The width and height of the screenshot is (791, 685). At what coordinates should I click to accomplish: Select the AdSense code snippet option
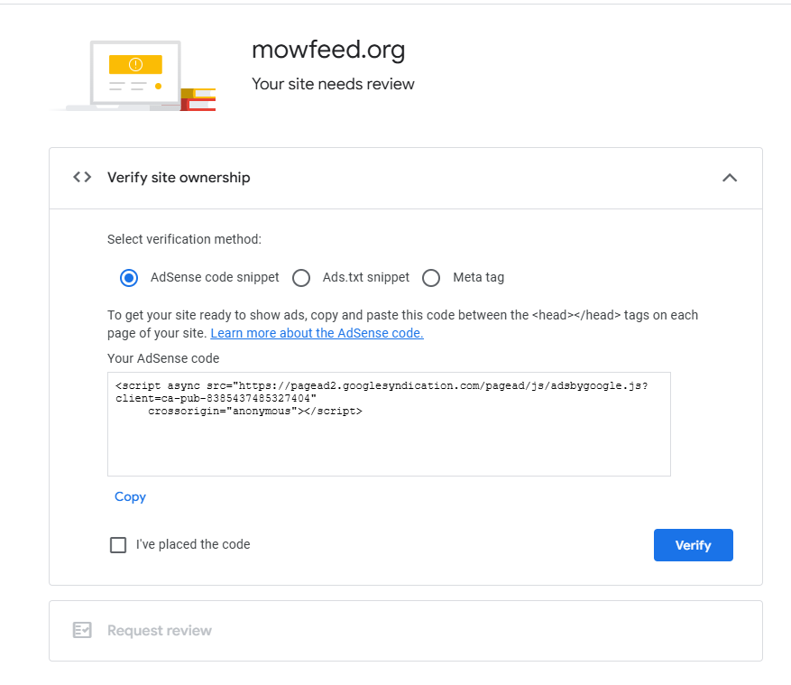[128, 278]
